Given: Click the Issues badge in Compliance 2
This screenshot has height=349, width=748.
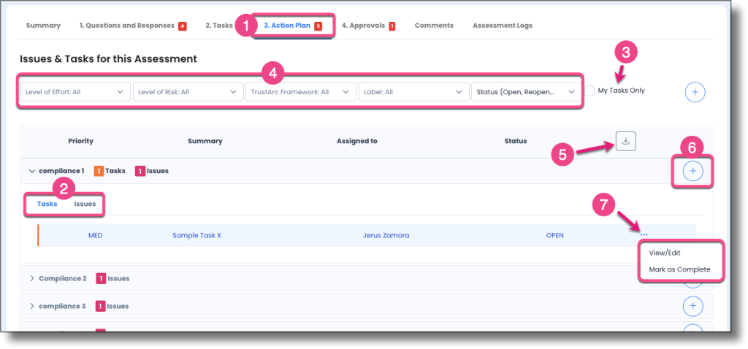Looking at the screenshot, I should tap(101, 278).
